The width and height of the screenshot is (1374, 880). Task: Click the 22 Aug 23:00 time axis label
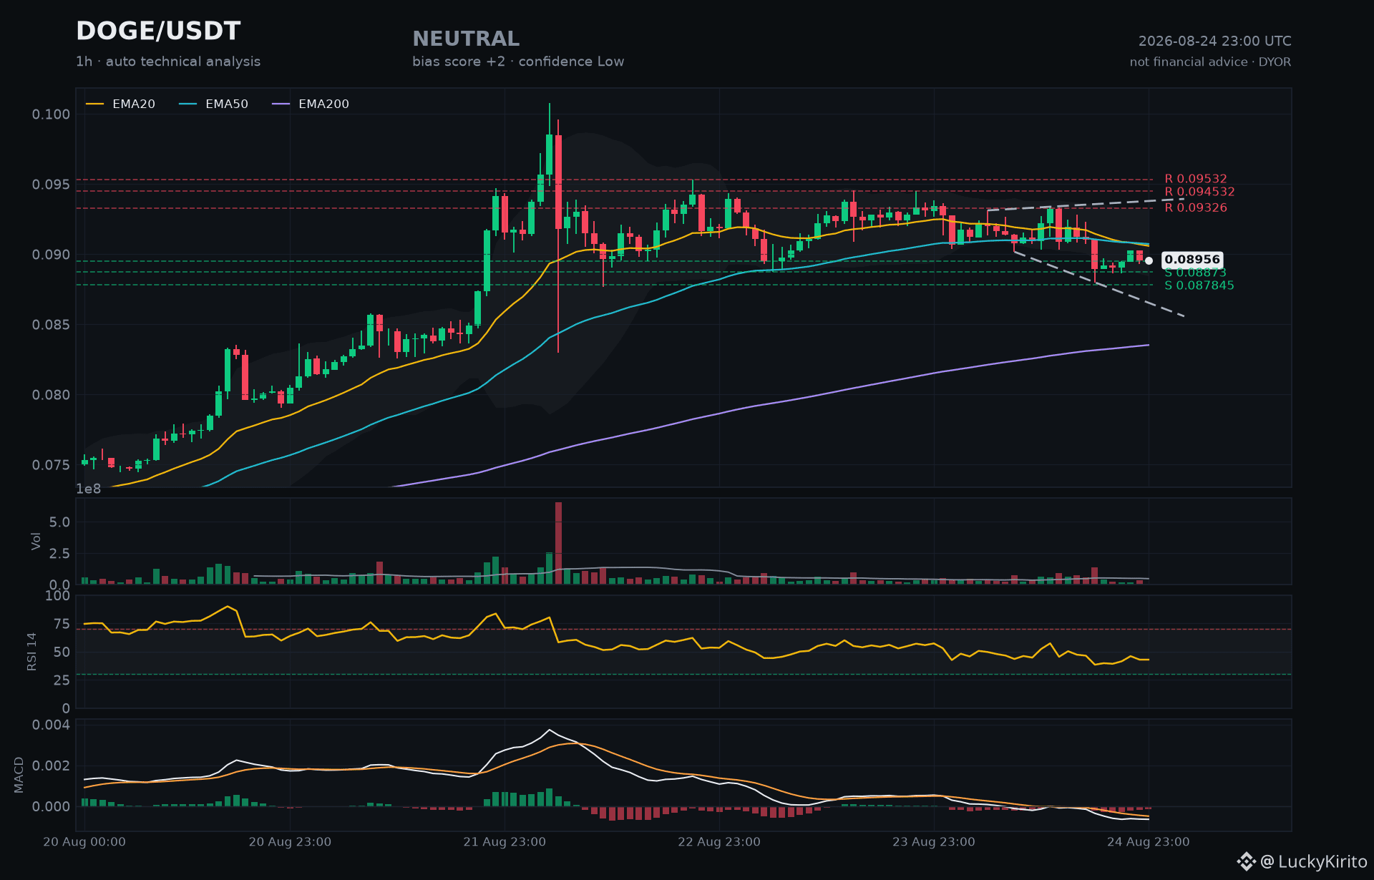click(719, 842)
